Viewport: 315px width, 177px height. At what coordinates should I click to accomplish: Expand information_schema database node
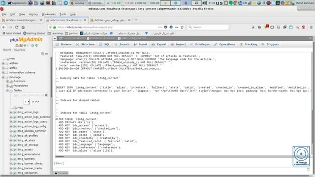click(3, 72)
